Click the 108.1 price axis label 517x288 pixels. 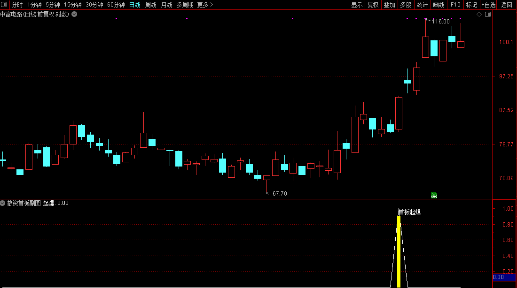pos(506,42)
